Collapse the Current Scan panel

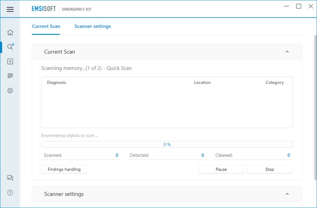pyautogui.click(x=287, y=52)
